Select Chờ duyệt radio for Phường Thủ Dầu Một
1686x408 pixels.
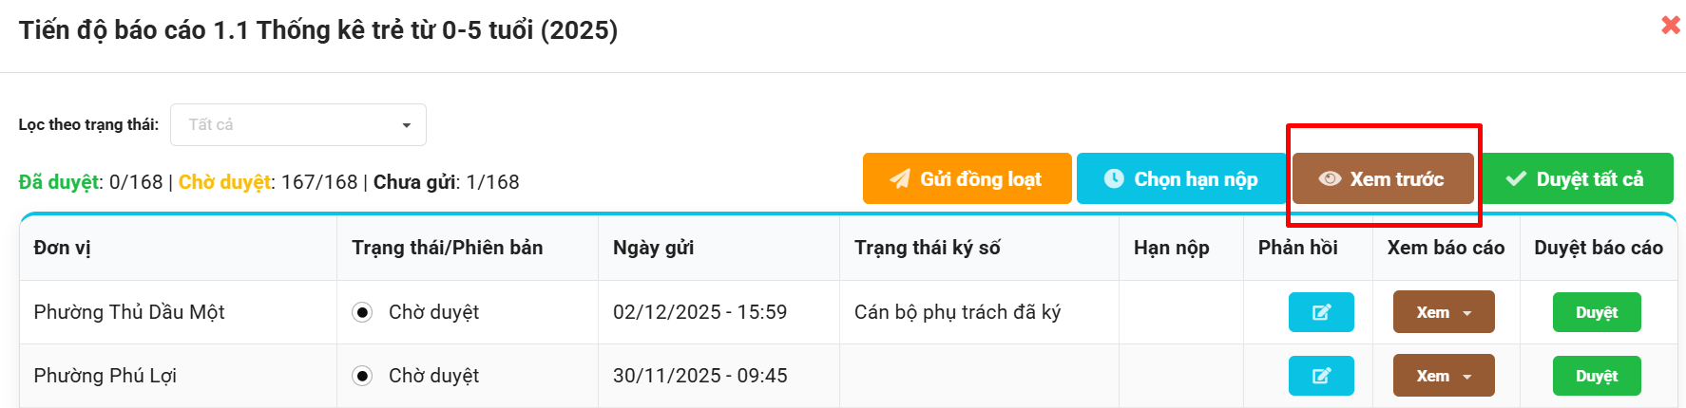click(362, 312)
